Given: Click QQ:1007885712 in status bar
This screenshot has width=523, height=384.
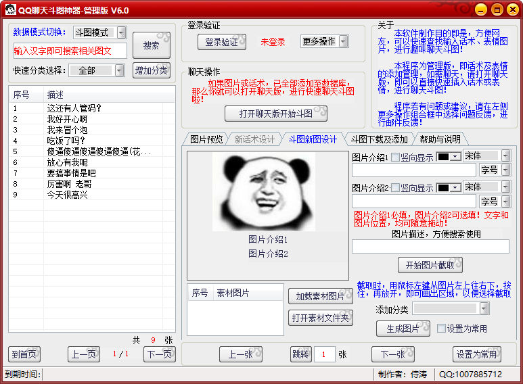Looking at the screenshot, I should click(470, 375).
